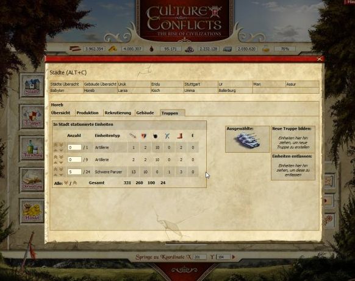This screenshot has width=355, height=281.
Task: Open the Verwaltung sidebar icon
Action: pos(32,180)
